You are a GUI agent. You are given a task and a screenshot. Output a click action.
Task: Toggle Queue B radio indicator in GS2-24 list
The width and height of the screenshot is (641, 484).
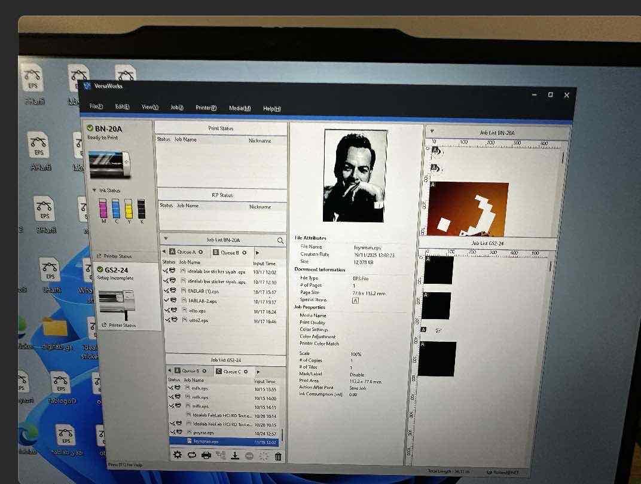pyautogui.click(x=205, y=371)
